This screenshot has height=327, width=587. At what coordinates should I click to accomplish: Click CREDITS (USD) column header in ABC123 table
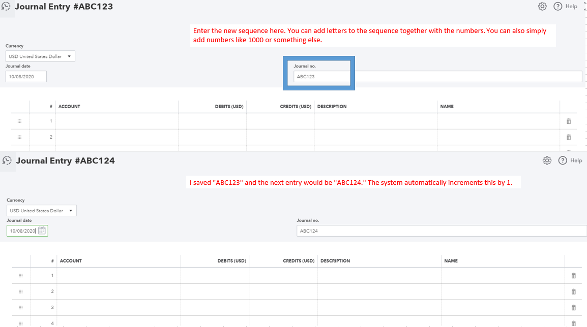(x=296, y=107)
